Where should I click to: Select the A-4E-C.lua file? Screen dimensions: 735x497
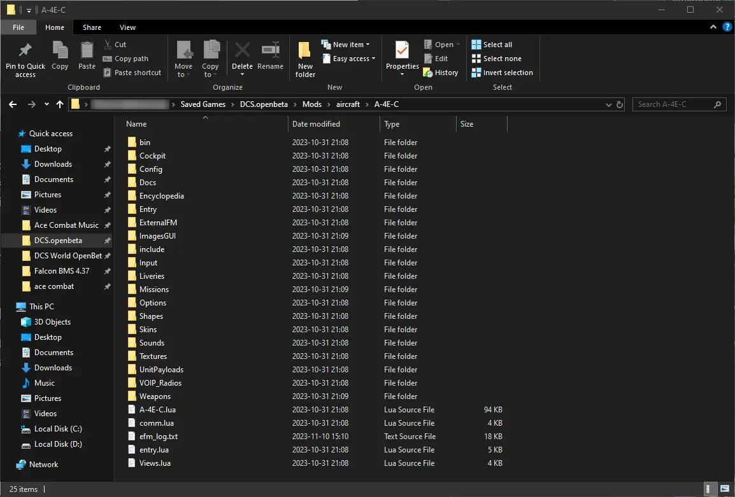pyautogui.click(x=157, y=410)
